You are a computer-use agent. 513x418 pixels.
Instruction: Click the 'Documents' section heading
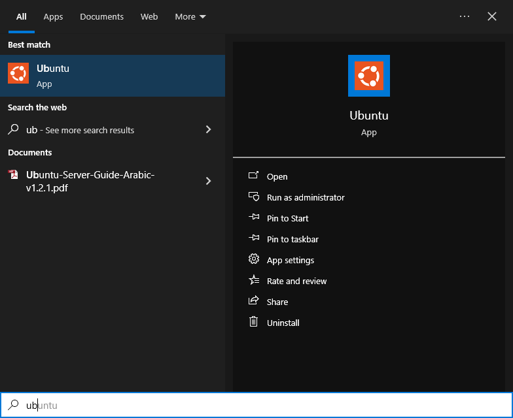pos(30,153)
